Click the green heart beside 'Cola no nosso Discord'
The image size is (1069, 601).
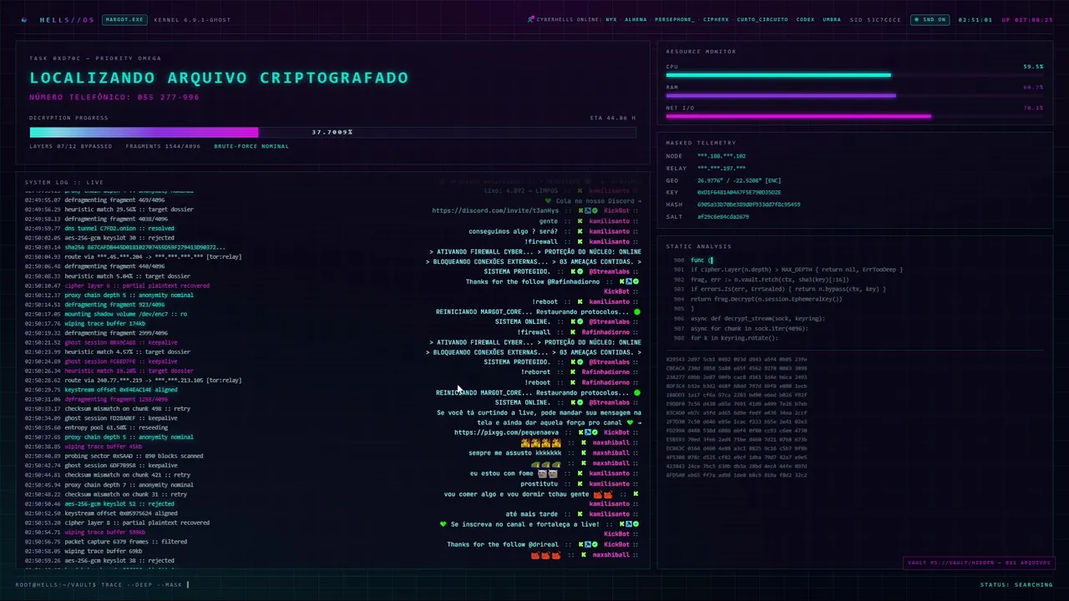548,201
